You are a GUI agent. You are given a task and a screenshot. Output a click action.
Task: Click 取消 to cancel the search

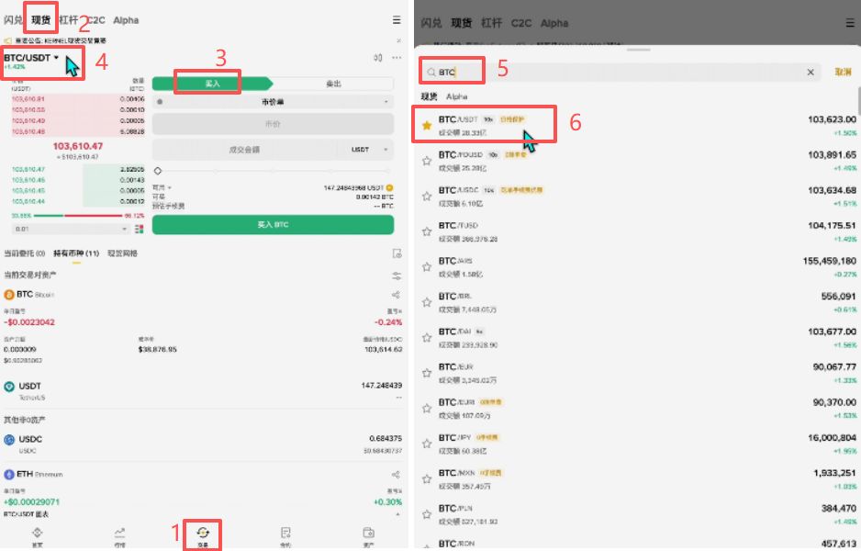point(843,72)
